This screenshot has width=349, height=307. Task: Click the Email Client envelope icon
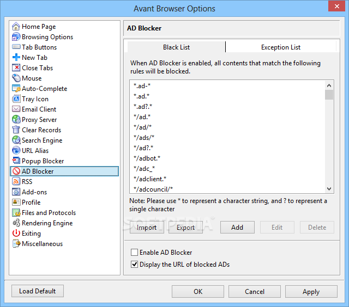[16, 109]
